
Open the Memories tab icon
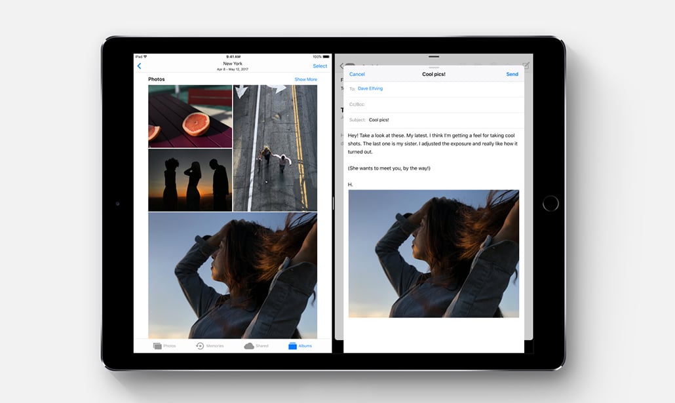point(200,346)
